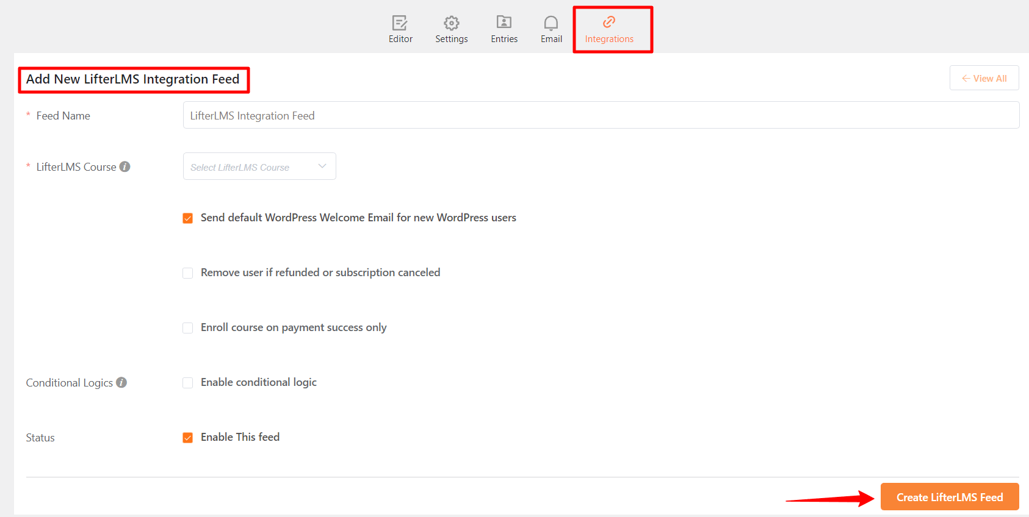The image size is (1029, 517).
Task: Click the Integrations link icon
Action: tap(609, 22)
